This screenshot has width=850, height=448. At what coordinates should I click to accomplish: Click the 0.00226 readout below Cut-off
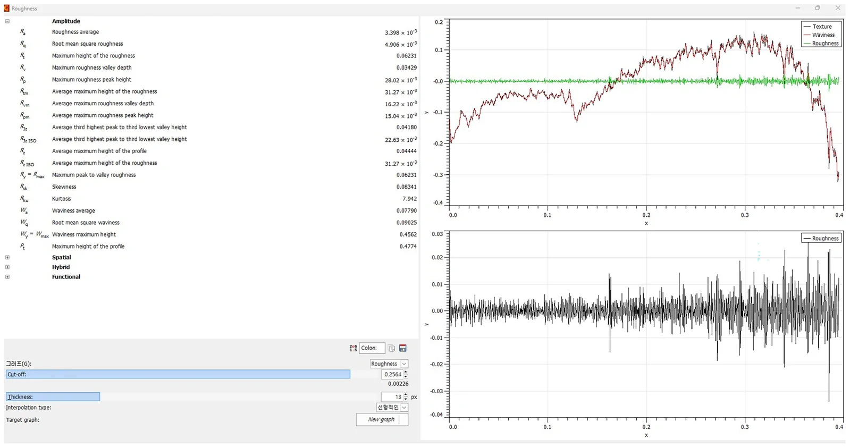pyautogui.click(x=398, y=384)
